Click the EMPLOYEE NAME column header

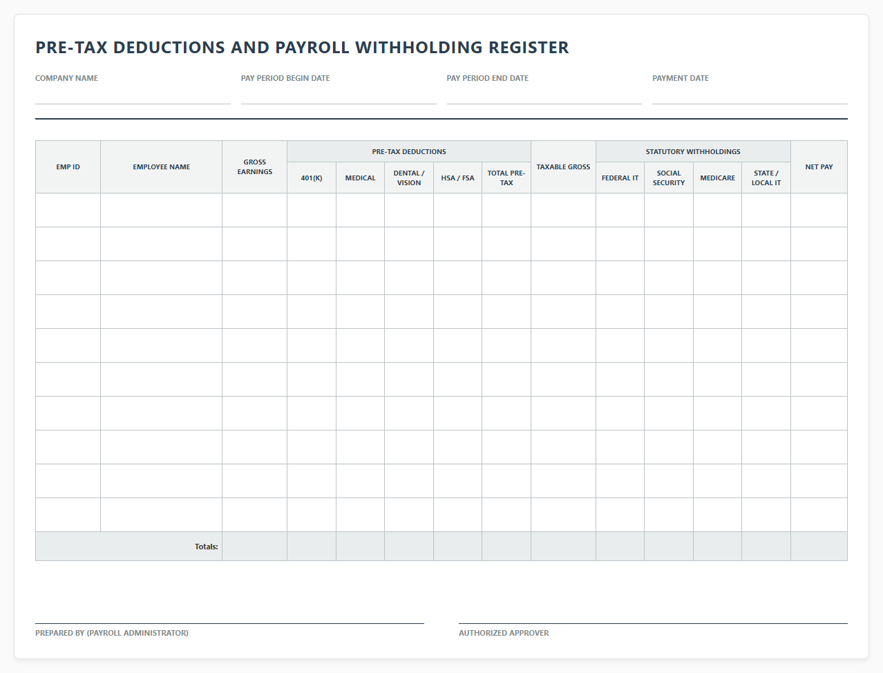tap(162, 167)
